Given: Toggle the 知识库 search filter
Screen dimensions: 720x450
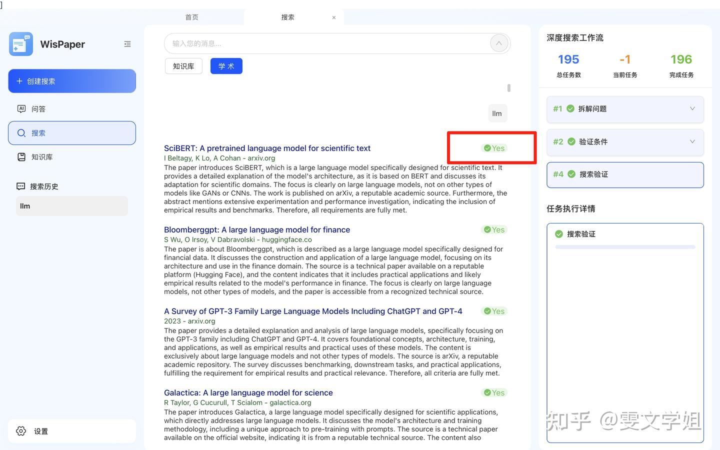Looking at the screenshot, I should pyautogui.click(x=183, y=65).
